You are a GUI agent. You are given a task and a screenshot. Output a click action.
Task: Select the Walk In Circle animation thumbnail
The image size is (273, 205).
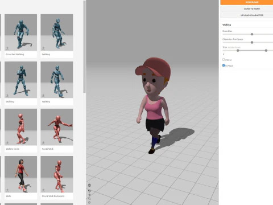click(20, 127)
